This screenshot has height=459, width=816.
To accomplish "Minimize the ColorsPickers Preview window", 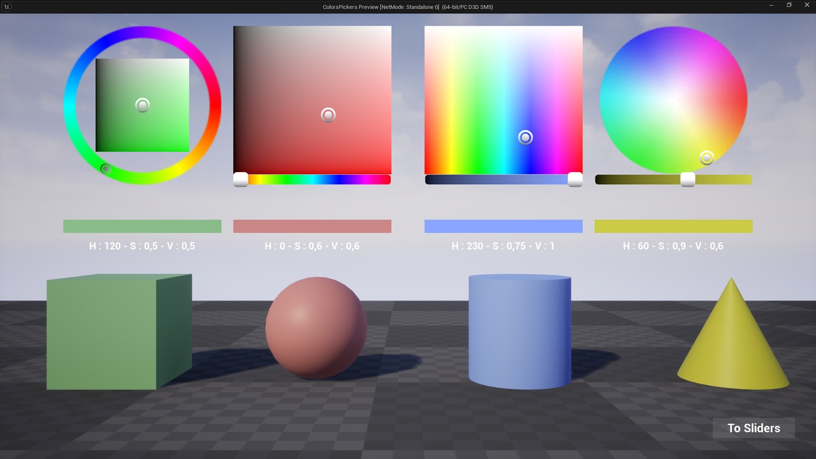I will point(771,6).
